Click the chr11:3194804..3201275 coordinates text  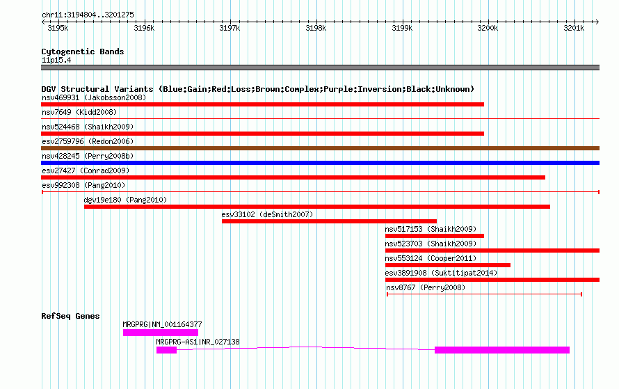click(88, 15)
